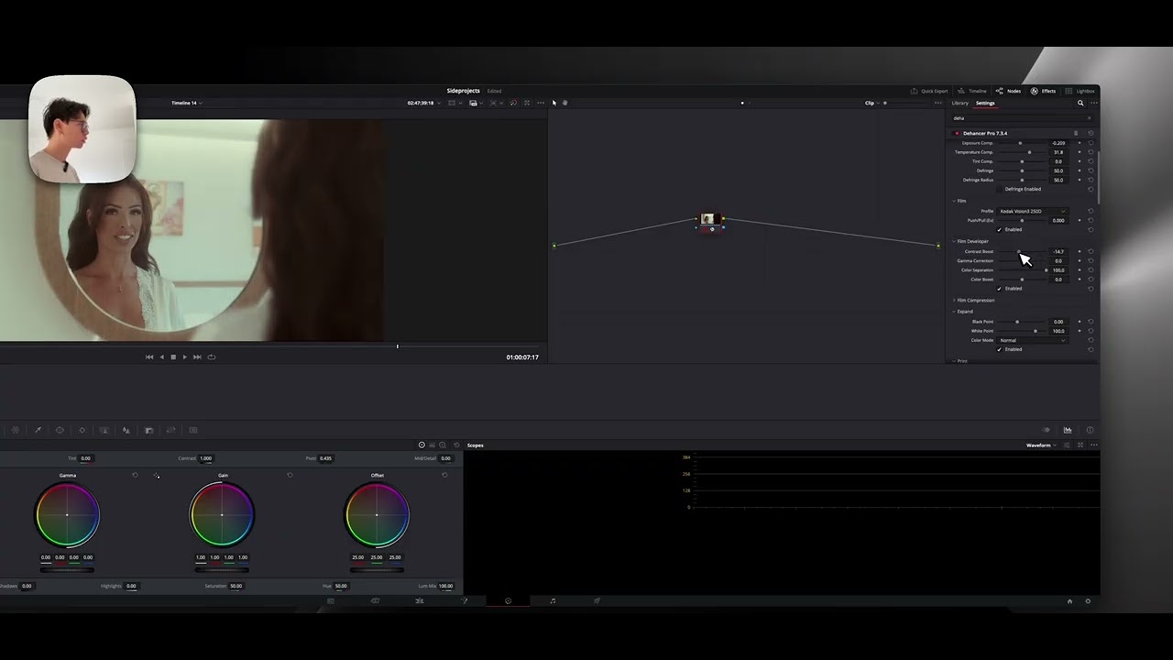Open the Blur palette icon

pos(126,430)
